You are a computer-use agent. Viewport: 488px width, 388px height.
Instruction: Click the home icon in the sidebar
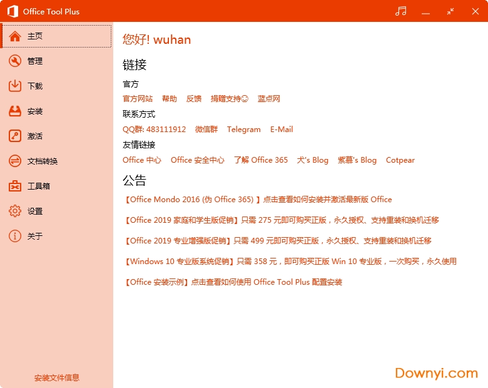15,36
